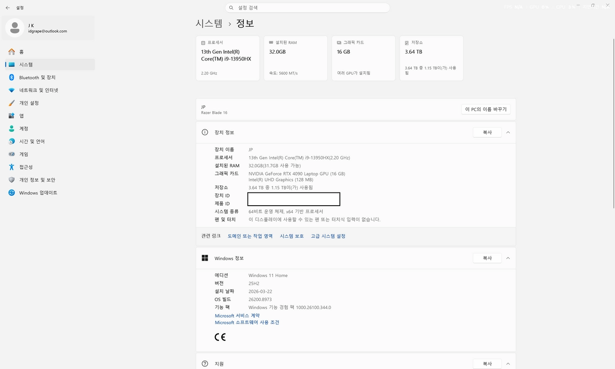
Task: Click the 네트워크 및 인터넷 wifi icon
Action: coord(12,90)
